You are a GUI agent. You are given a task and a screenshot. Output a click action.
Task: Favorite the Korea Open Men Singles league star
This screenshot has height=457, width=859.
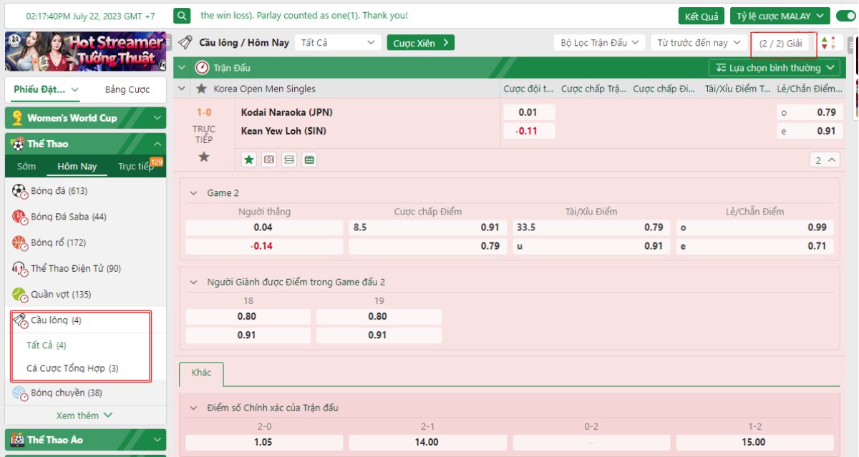pos(201,89)
